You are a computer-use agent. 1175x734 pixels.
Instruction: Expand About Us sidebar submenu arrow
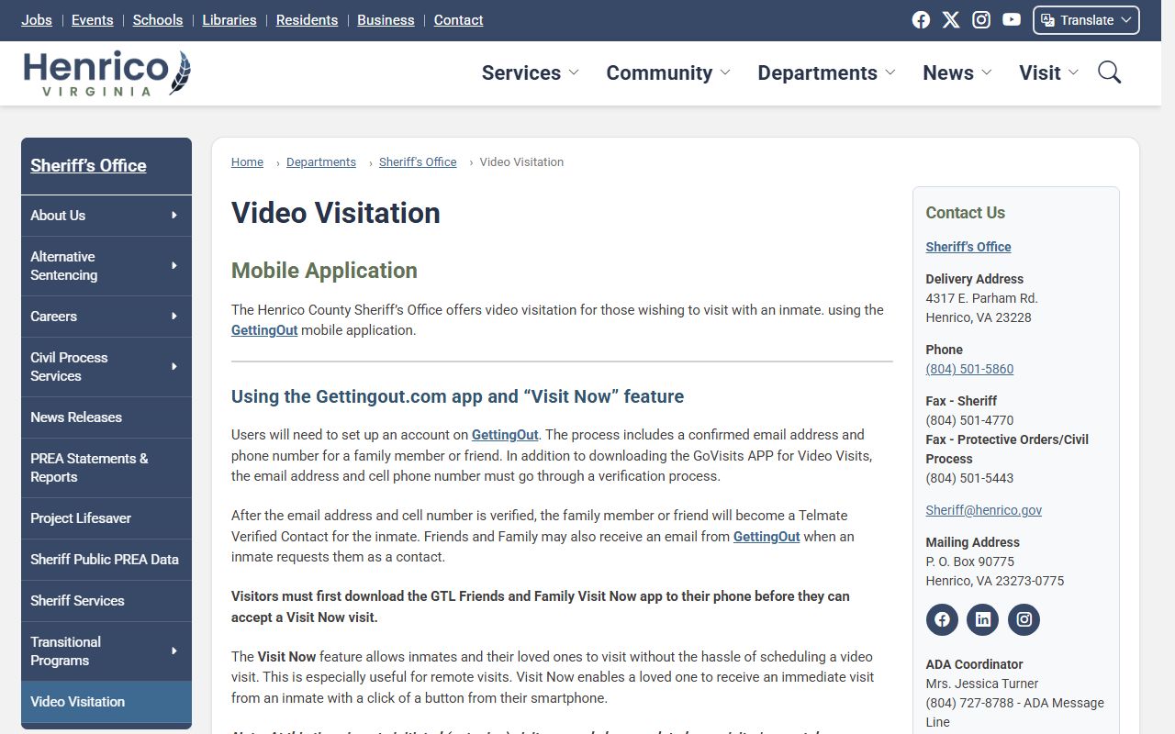174,216
